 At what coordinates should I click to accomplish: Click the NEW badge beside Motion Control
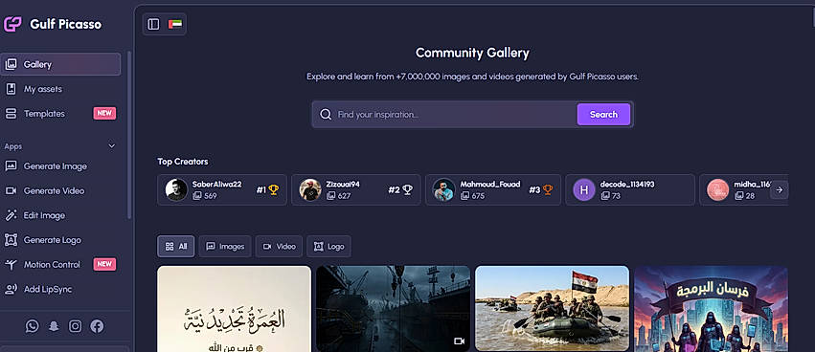tap(104, 264)
